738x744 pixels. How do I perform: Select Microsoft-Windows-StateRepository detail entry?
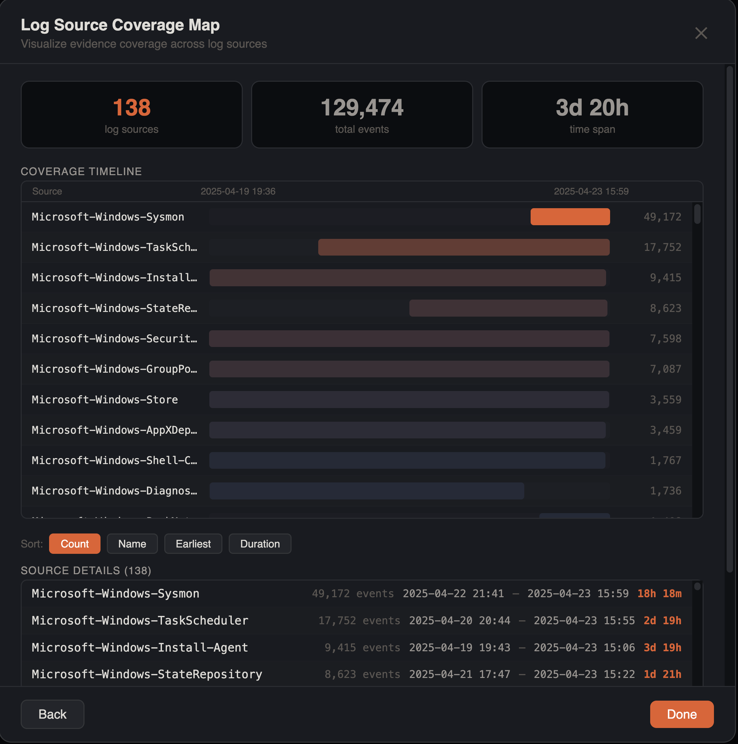pos(147,674)
